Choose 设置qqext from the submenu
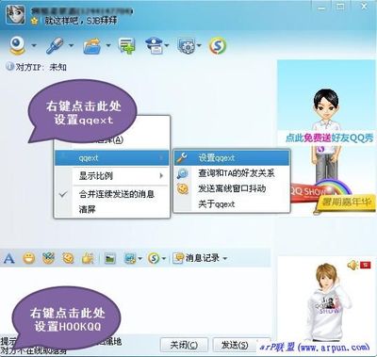Screen dimensions: 377x357 click(x=232, y=157)
